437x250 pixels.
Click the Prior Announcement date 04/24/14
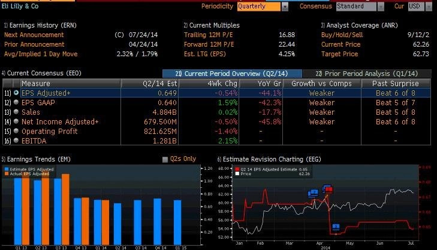(x=143, y=44)
